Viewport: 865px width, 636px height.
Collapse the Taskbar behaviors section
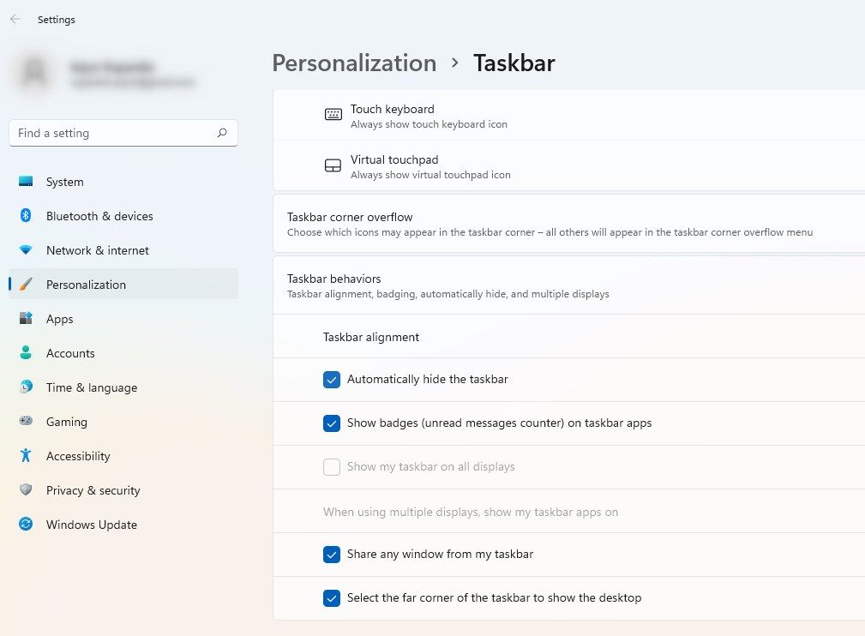coord(566,285)
